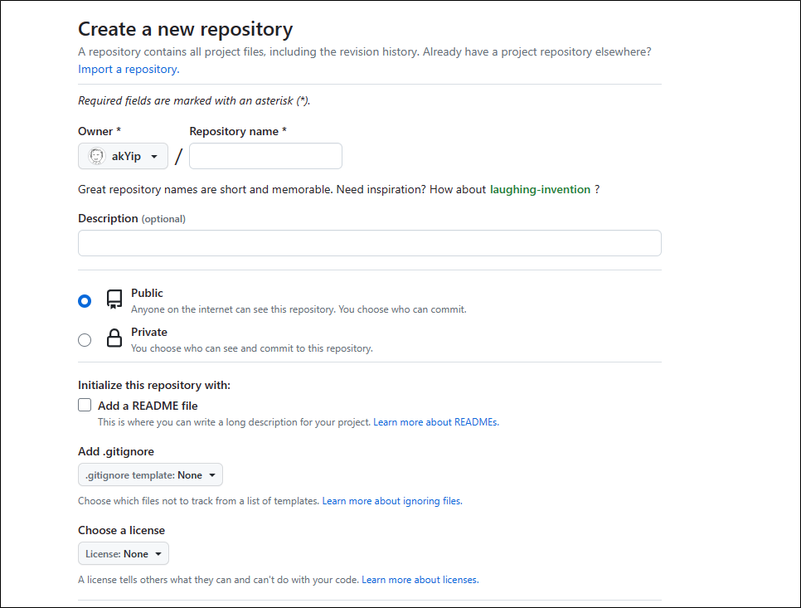
Task: Enable the Add a README file checkbox
Action: (x=85, y=405)
